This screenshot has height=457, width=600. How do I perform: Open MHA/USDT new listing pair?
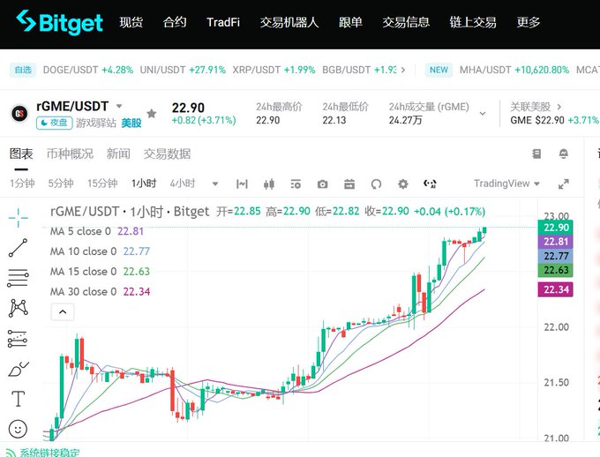tap(514, 70)
